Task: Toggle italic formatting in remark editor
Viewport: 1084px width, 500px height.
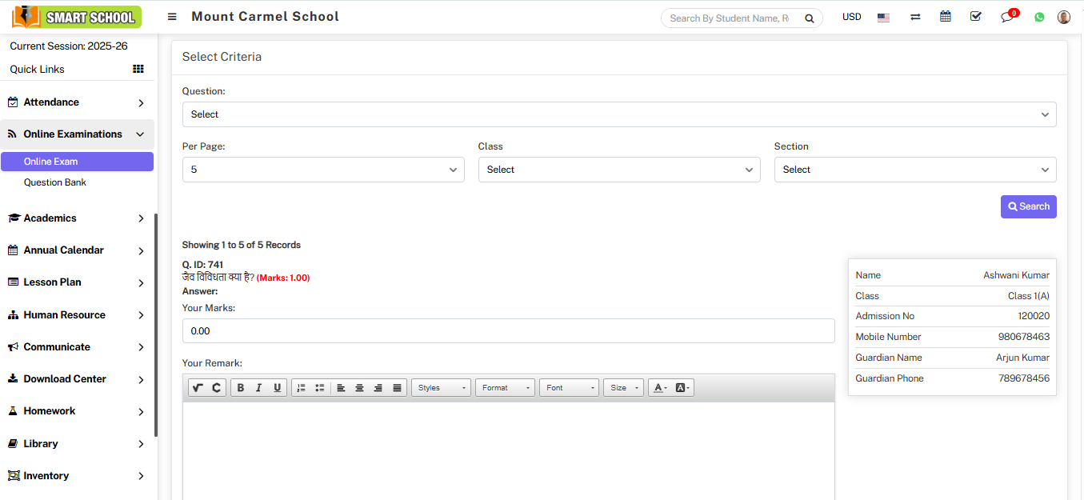Action: coord(258,388)
